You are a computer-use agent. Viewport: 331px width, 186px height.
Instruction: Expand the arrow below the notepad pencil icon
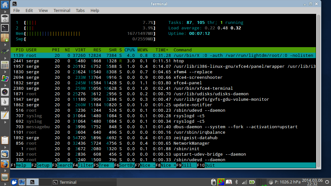tap(5, 122)
